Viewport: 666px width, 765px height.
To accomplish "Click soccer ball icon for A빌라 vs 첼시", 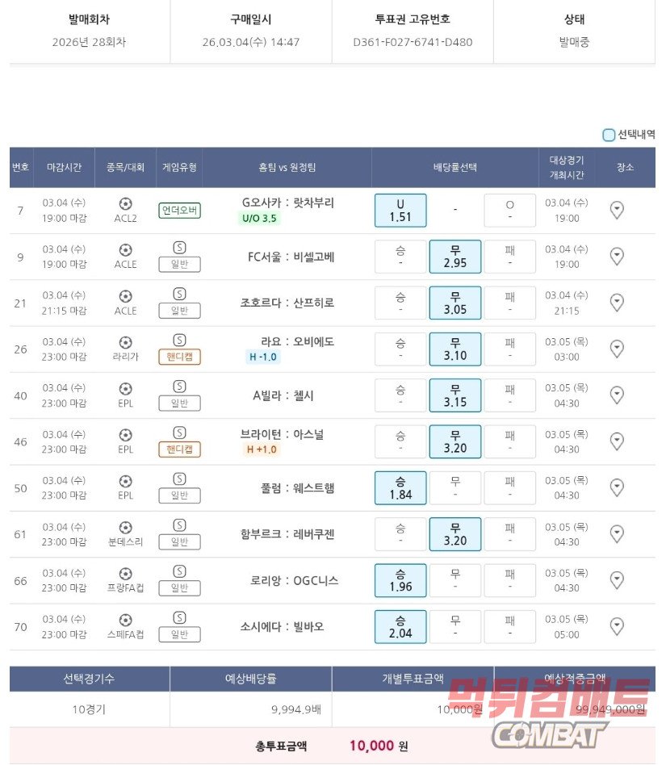I will click(x=125, y=389).
